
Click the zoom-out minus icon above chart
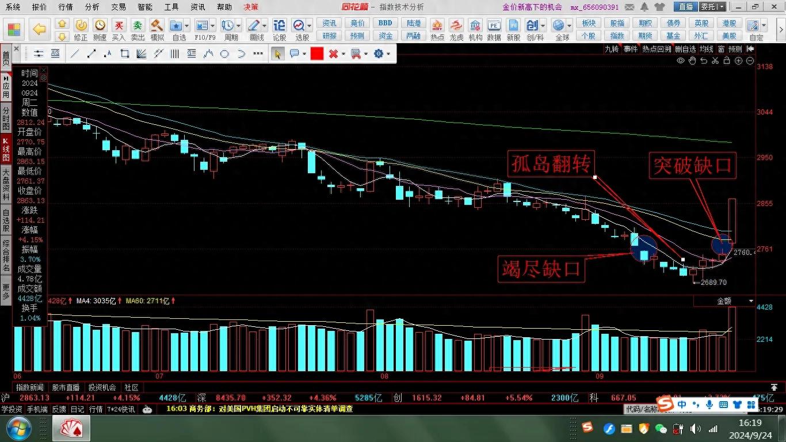750,60
